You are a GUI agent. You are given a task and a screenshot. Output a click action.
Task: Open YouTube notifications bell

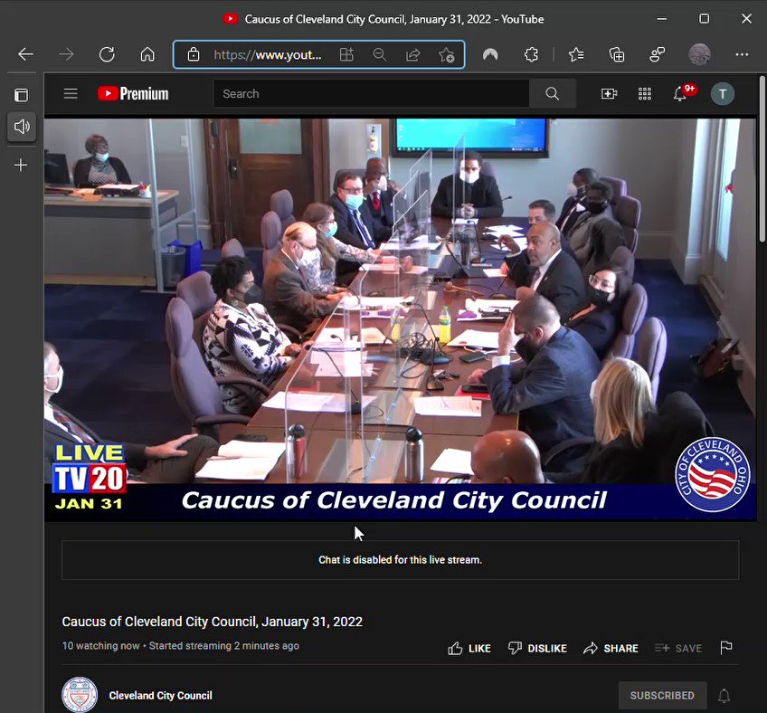[x=680, y=93]
